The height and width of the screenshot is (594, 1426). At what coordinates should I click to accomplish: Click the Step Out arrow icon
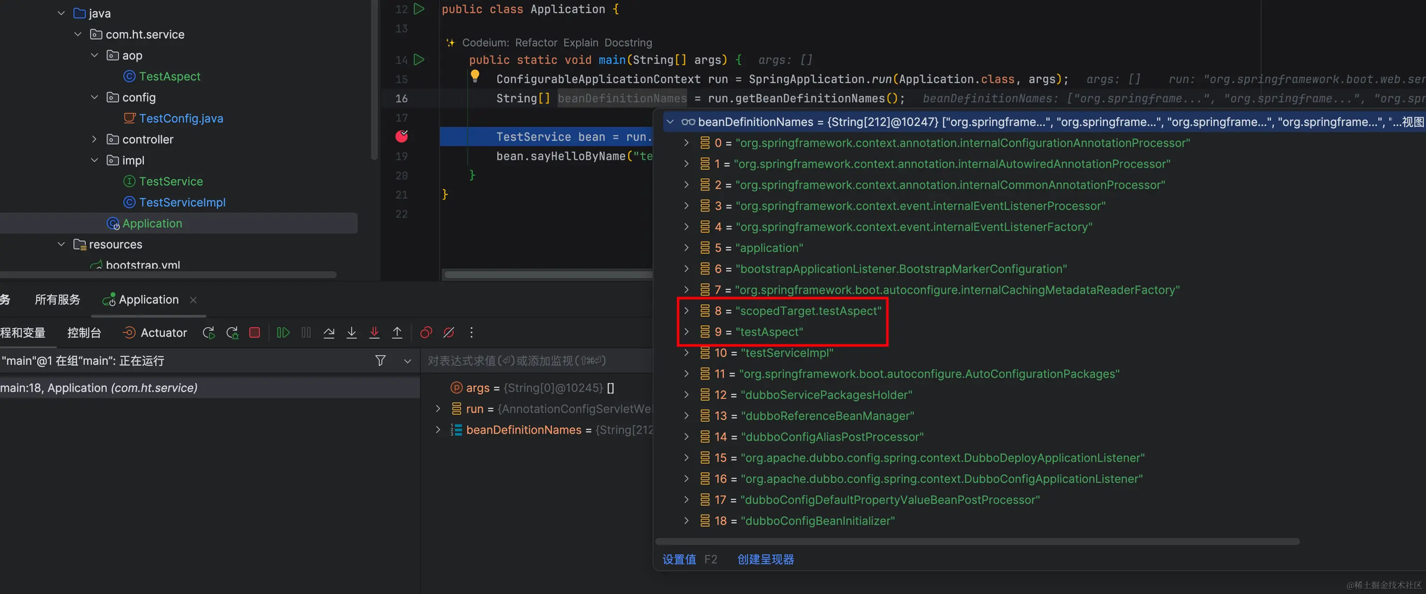(x=397, y=333)
